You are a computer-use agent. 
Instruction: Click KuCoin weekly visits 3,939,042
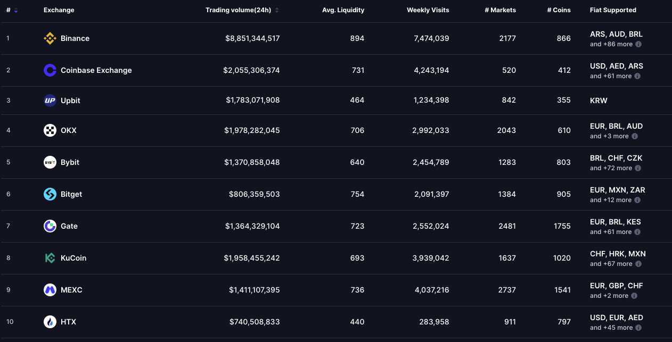[431, 258]
